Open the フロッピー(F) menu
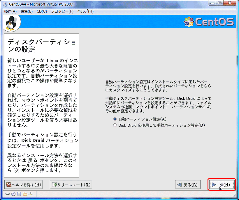Screen dimensions: 239x200 point(62,11)
